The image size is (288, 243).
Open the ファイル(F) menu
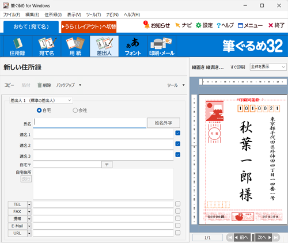[x=12, y=14]
